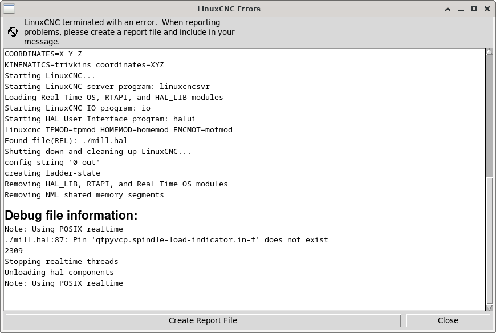
Task: Click the 'Shutting down and cleaning up LinuxCNC' line
Action: [x=97, y=152]
